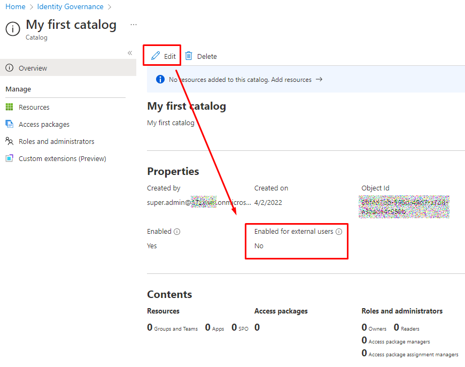
Task: Click the info icon next to Enabled
Action: [177, 232]
